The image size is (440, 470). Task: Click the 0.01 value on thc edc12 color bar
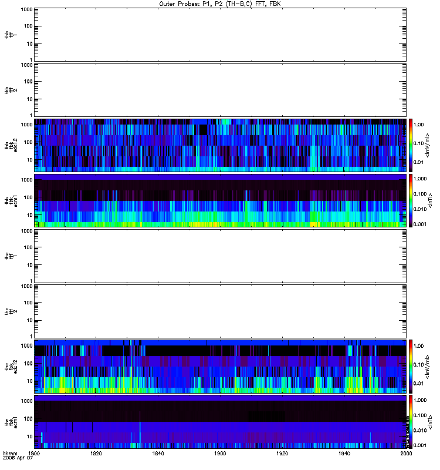(418, 384)
